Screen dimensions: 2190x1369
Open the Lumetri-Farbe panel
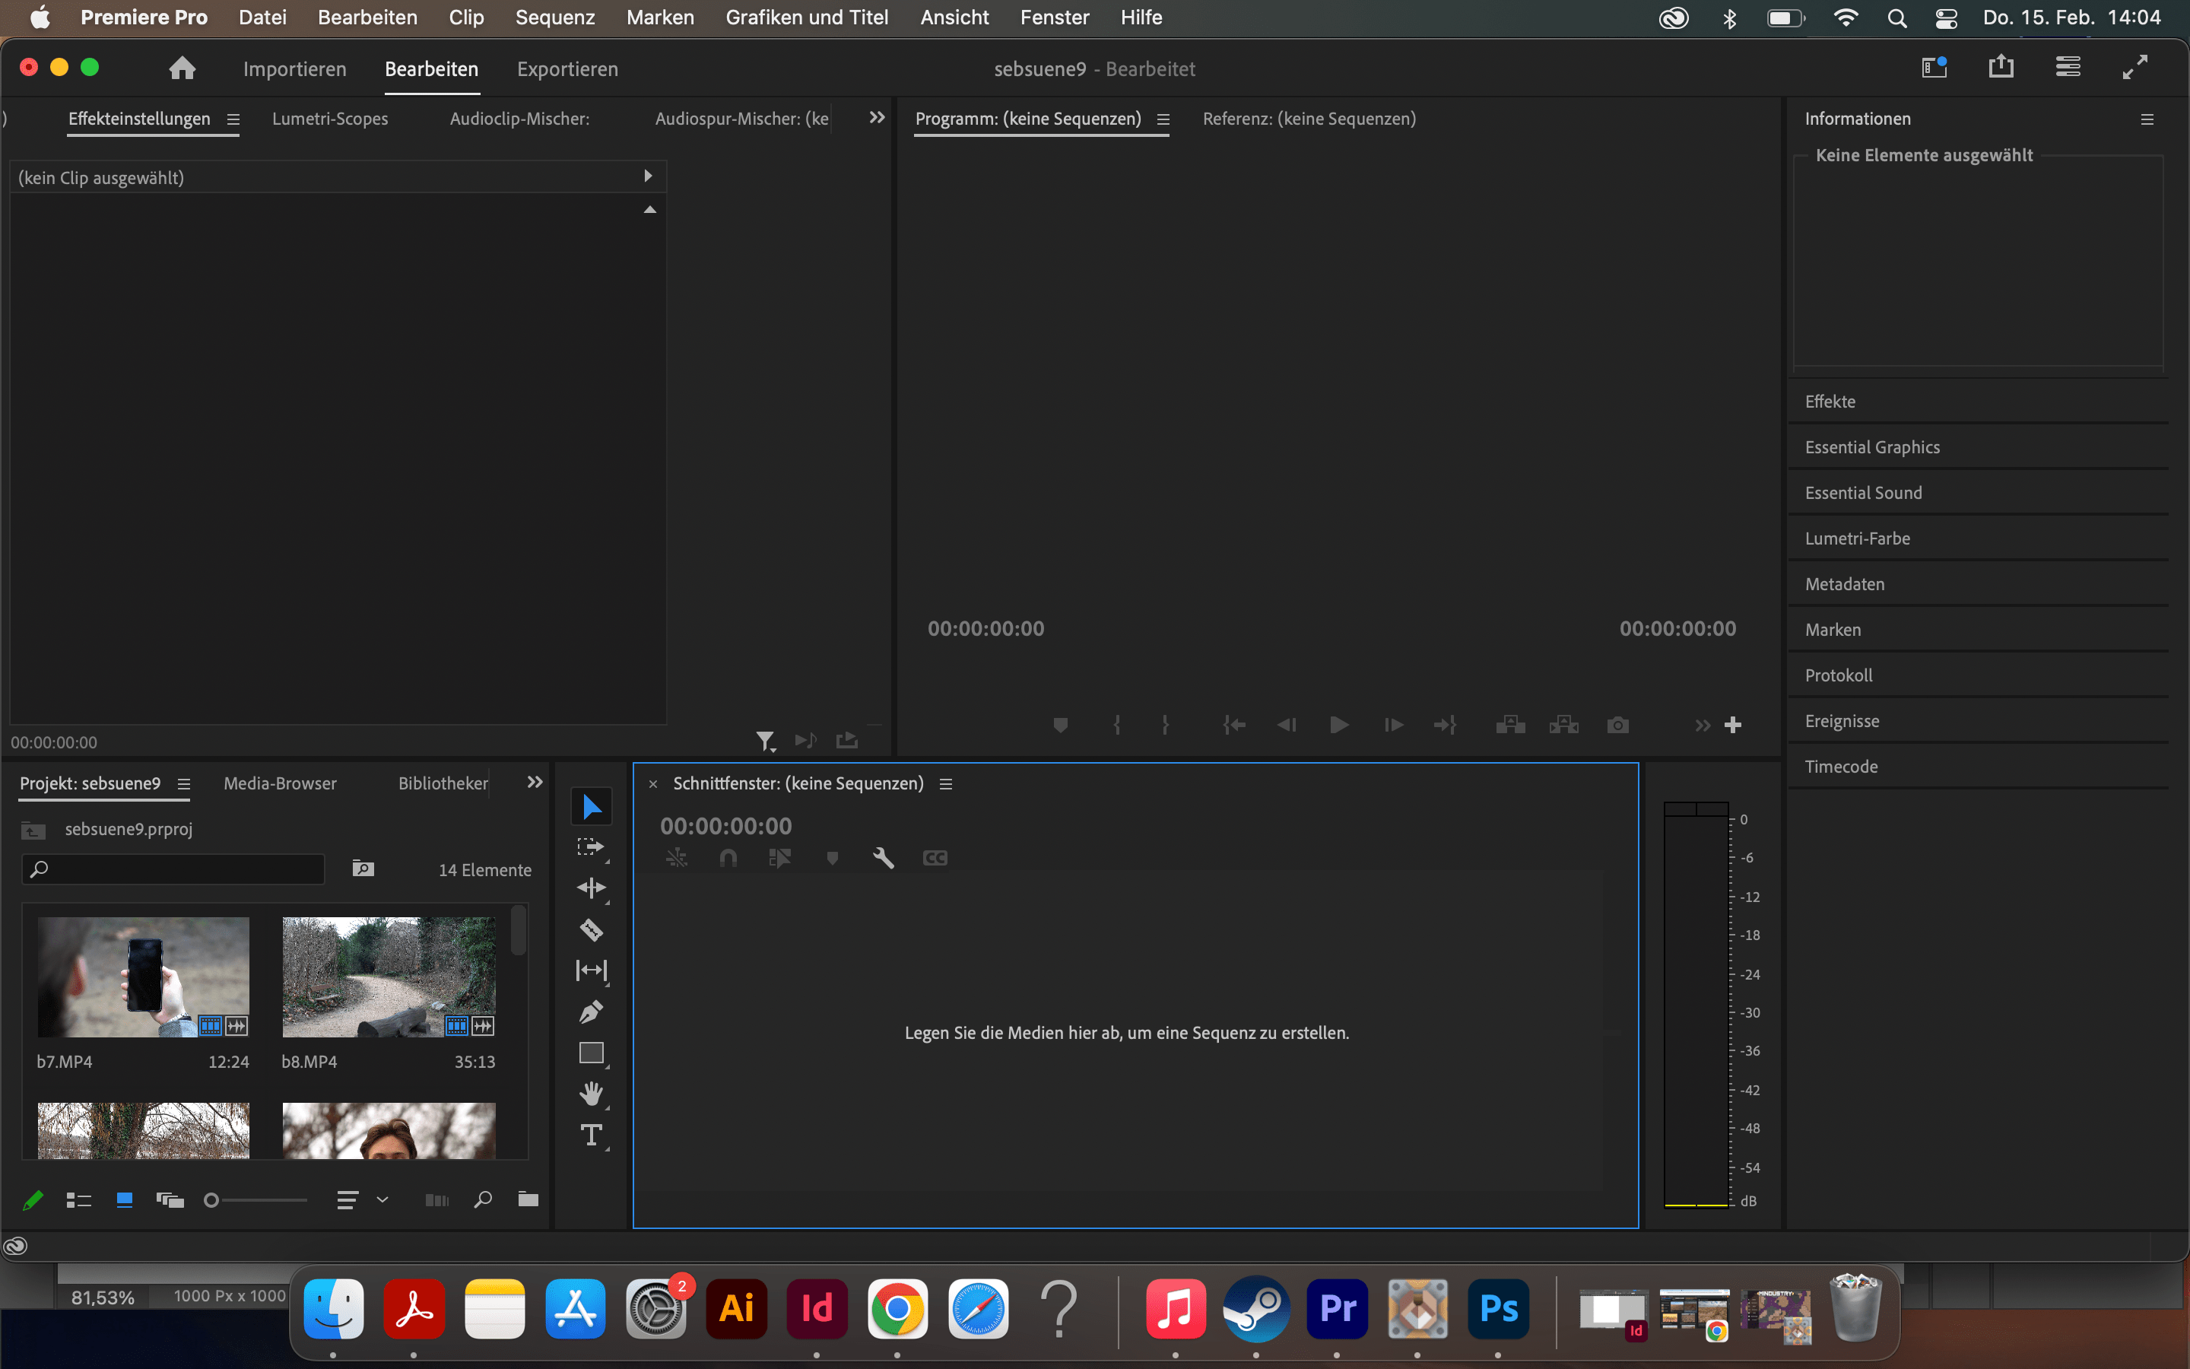pos(1857,538)
